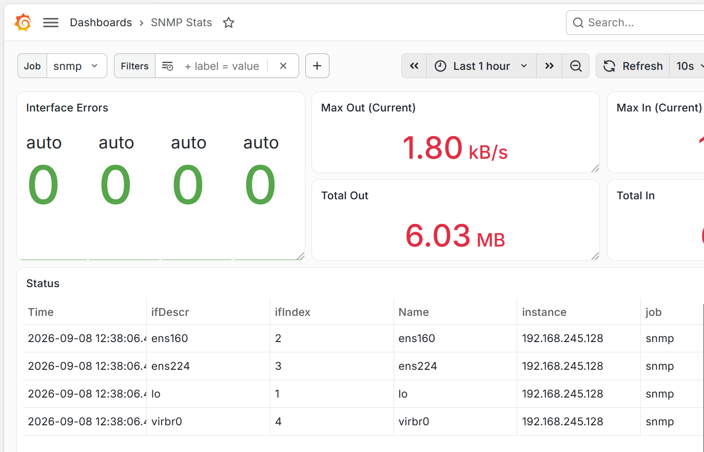Sort table by ifDescr column header

point(170,312)
